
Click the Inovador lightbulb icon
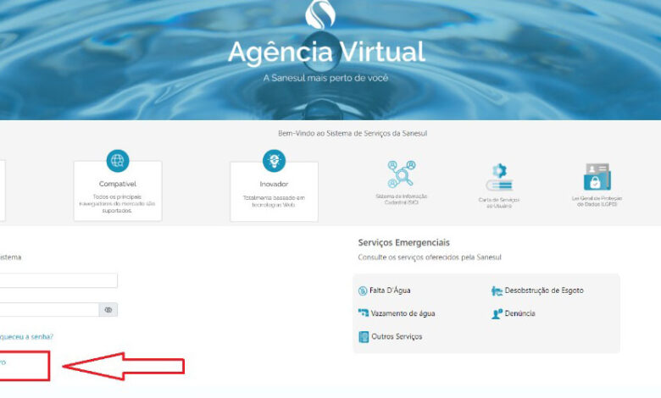(x=274, y=160)
